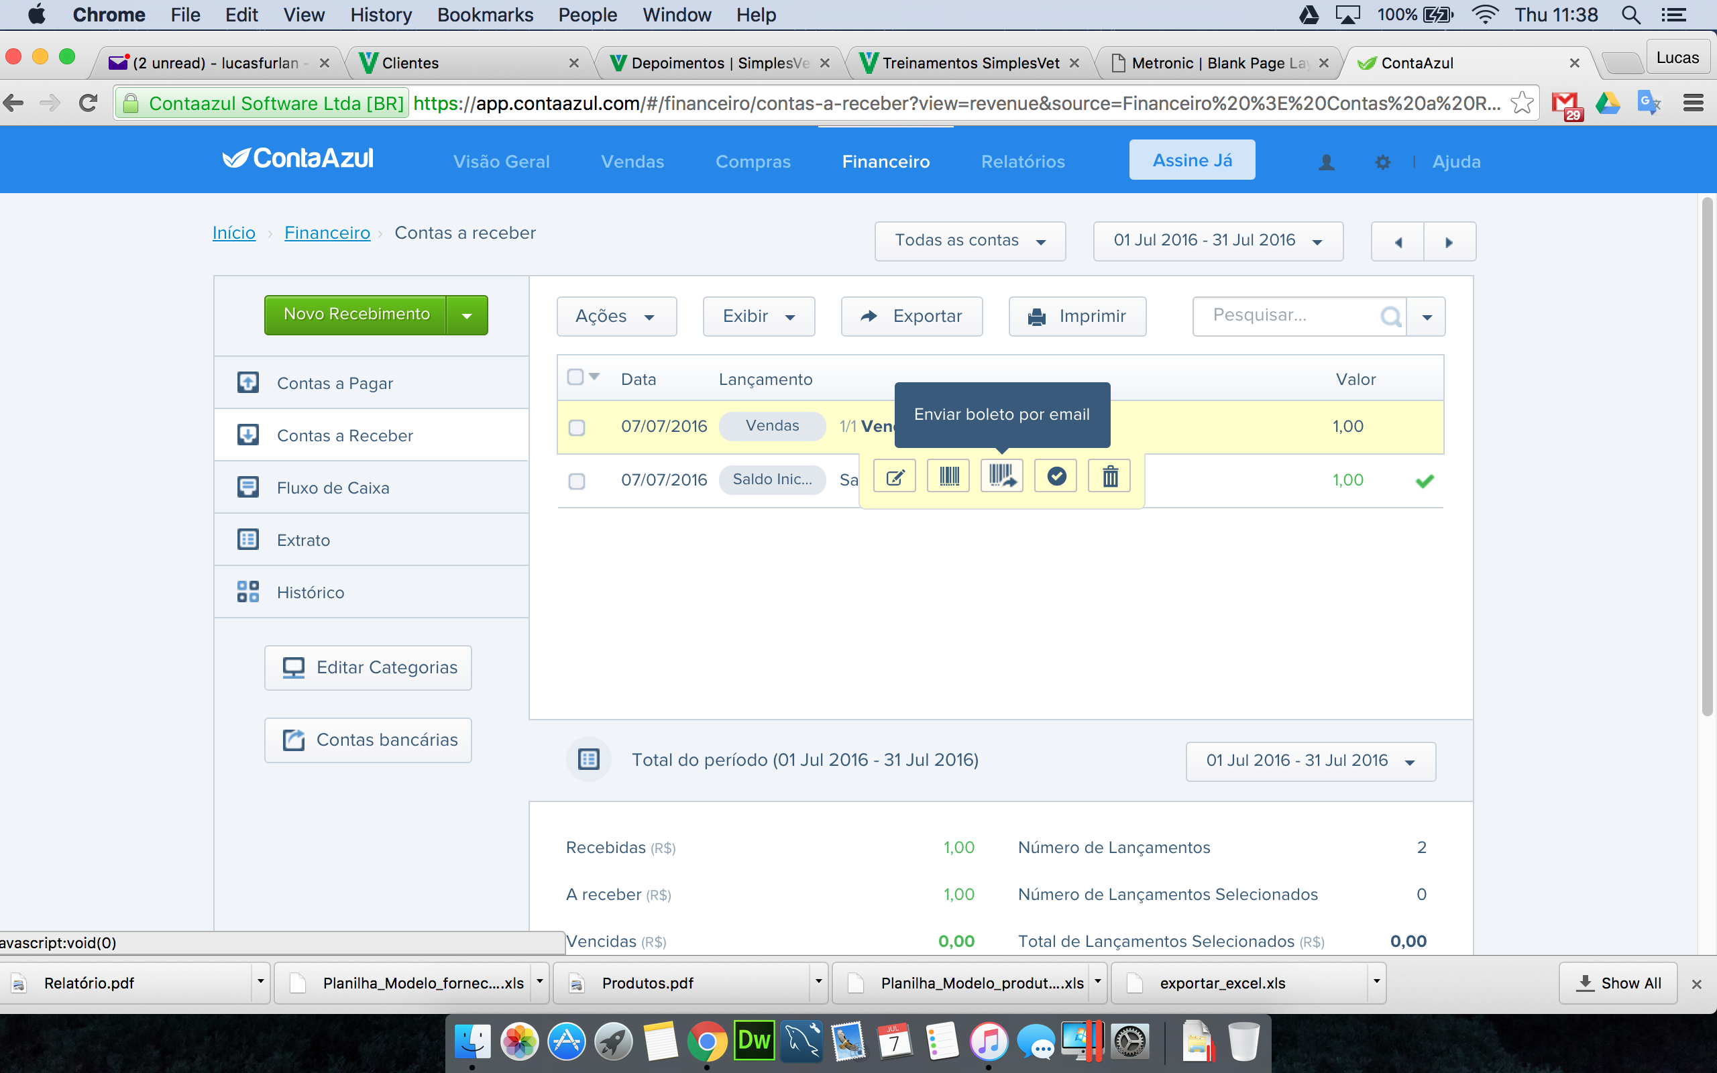Screen dimensions: 1717x1073
Task: Click the mark as received checkmark icon
Action: (1056, 476)
